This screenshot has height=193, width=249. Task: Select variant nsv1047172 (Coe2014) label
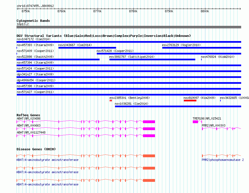pos(34,39)
